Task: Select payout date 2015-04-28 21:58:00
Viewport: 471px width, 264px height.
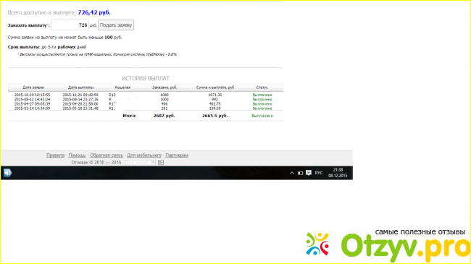Action: (x=80, y=104)
